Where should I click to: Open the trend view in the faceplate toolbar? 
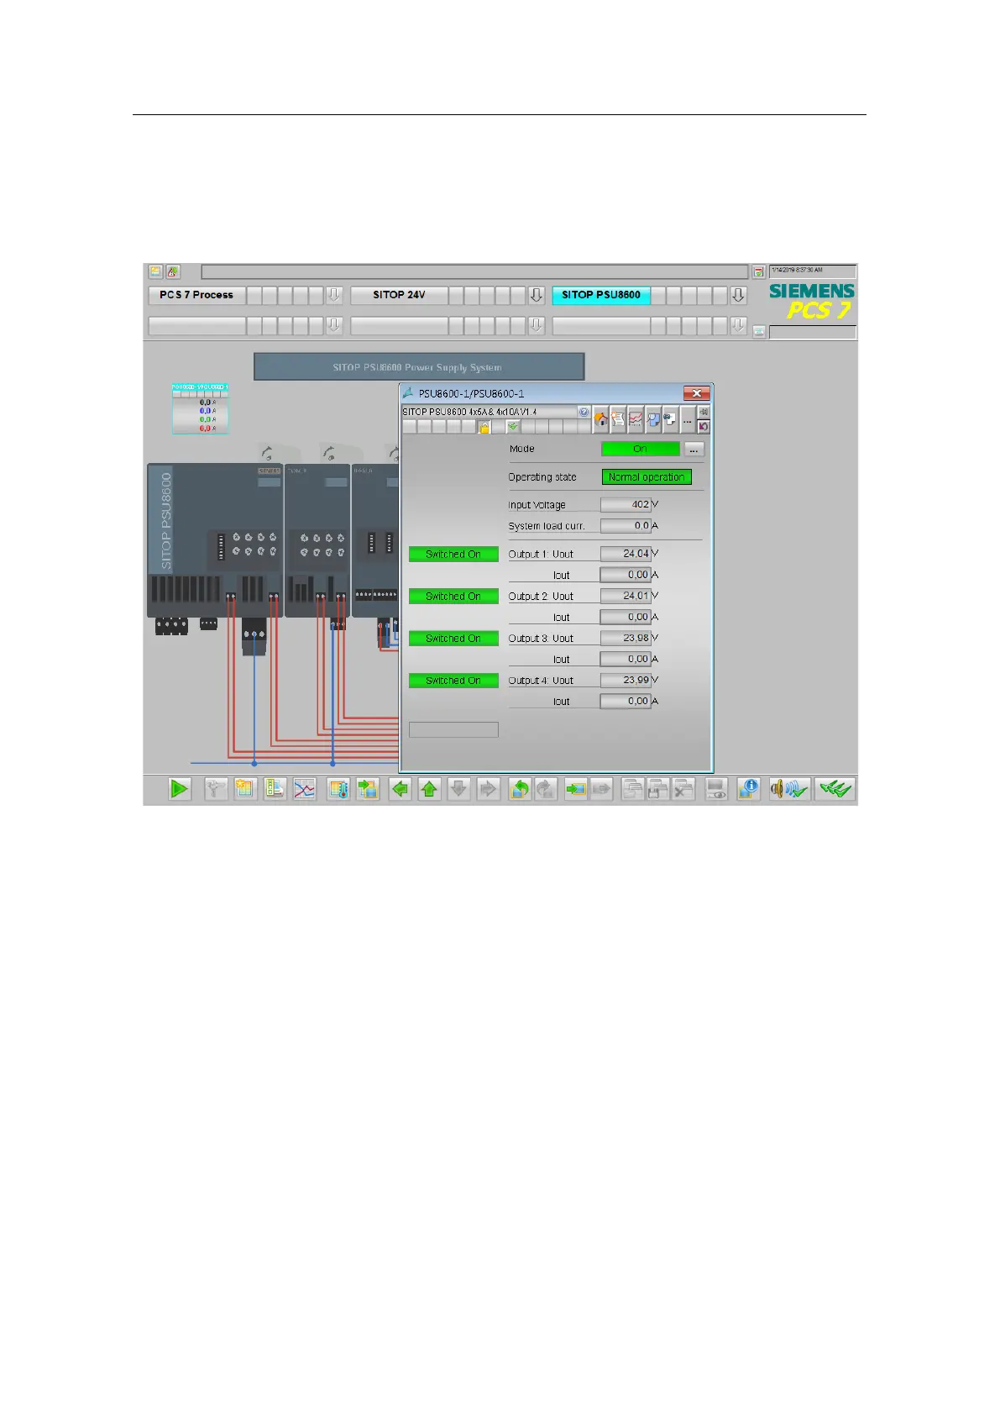tap(636, 418)
